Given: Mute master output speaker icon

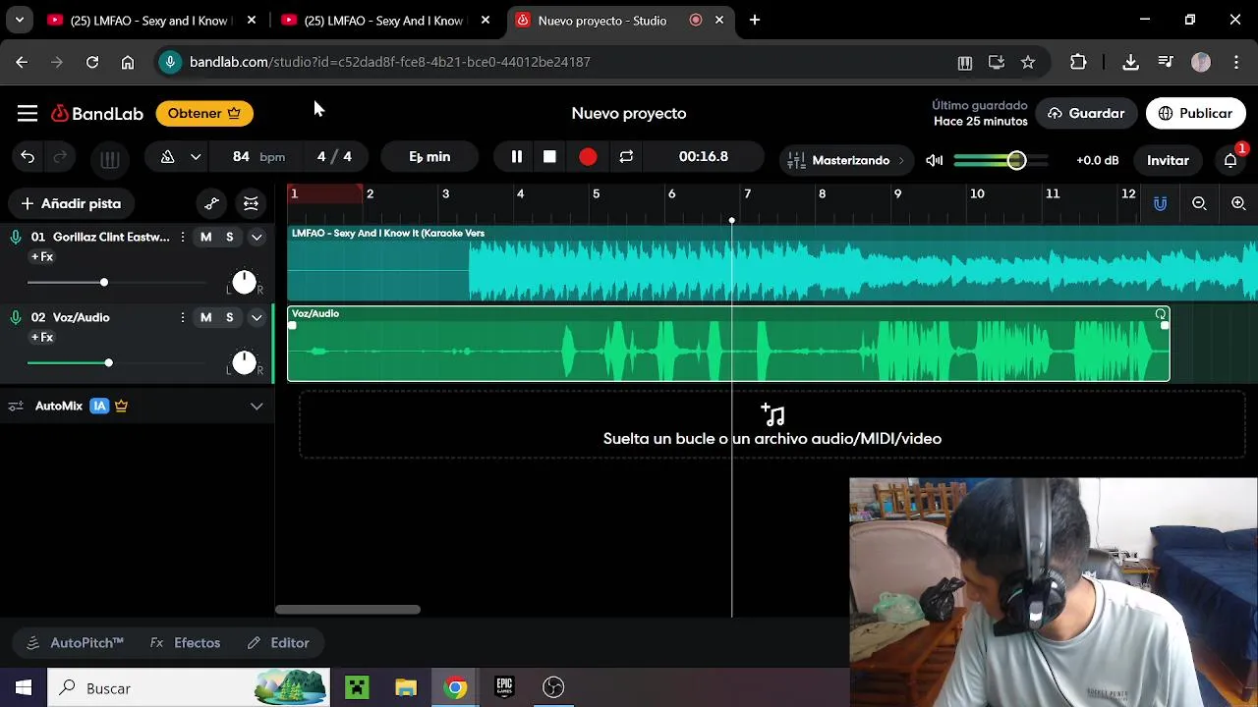Looking at the screenshot, I should pos(935,160).
